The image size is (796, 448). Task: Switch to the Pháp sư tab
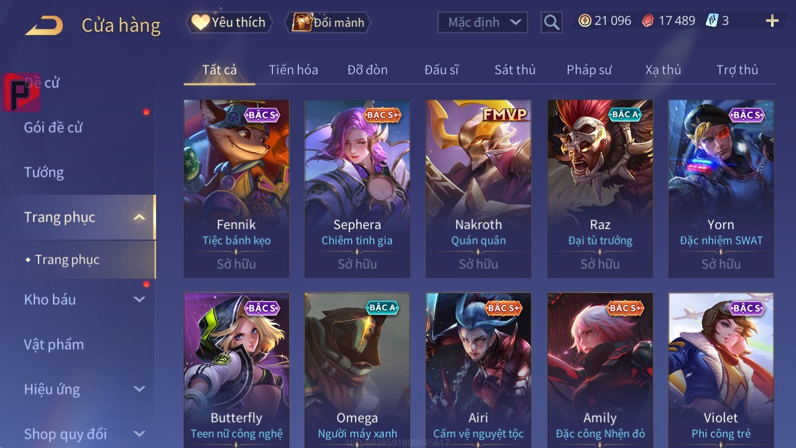point(589,70)
